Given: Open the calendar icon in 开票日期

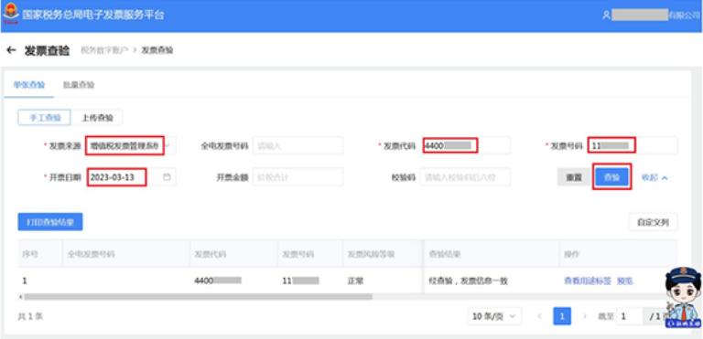Looking at the screenshot, I should click(167, 177).
